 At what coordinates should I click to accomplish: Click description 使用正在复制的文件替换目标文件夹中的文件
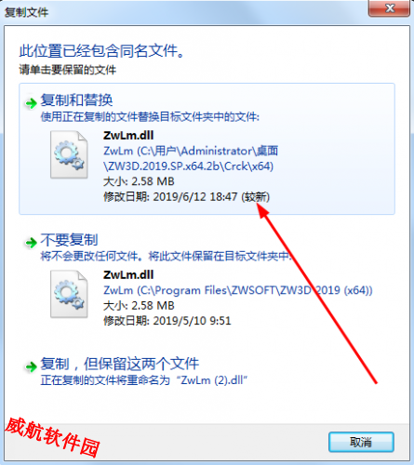150,117
